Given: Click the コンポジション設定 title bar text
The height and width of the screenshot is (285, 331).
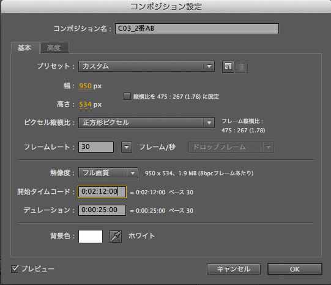Looking at the screenshot, I should coord(166,7).
